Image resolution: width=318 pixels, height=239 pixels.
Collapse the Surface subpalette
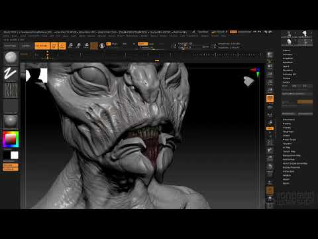tap(286, 82)
